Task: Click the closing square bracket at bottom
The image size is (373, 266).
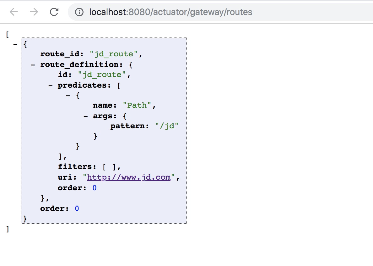Action: pyautogui.click(x=8, y=229)
